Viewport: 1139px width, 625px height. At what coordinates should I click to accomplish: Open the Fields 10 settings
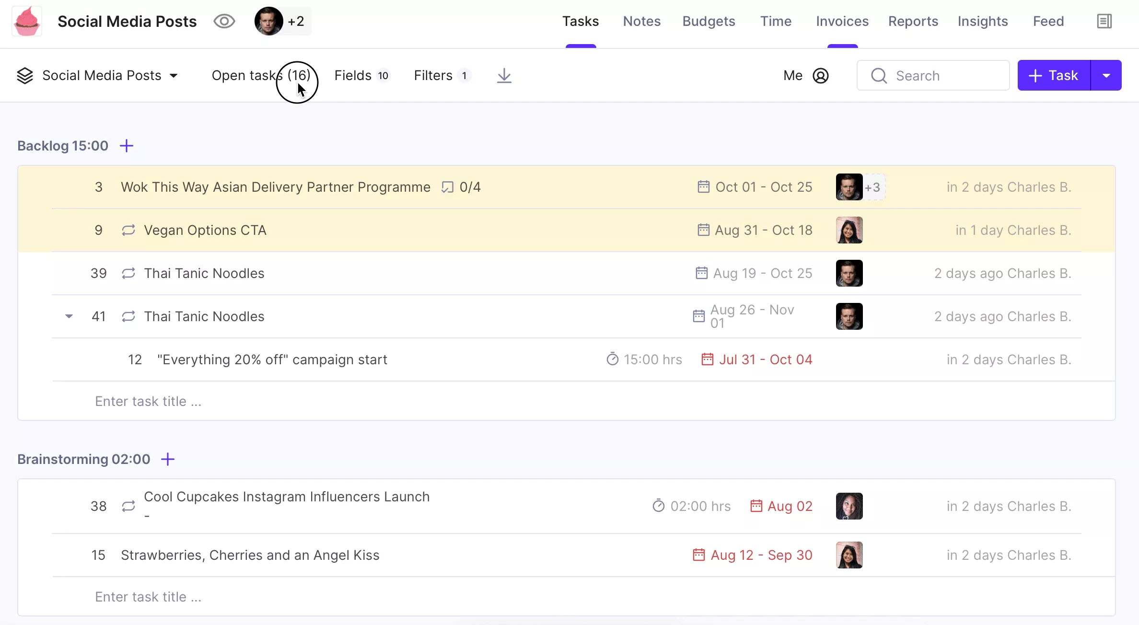click(x=362, y=75)
